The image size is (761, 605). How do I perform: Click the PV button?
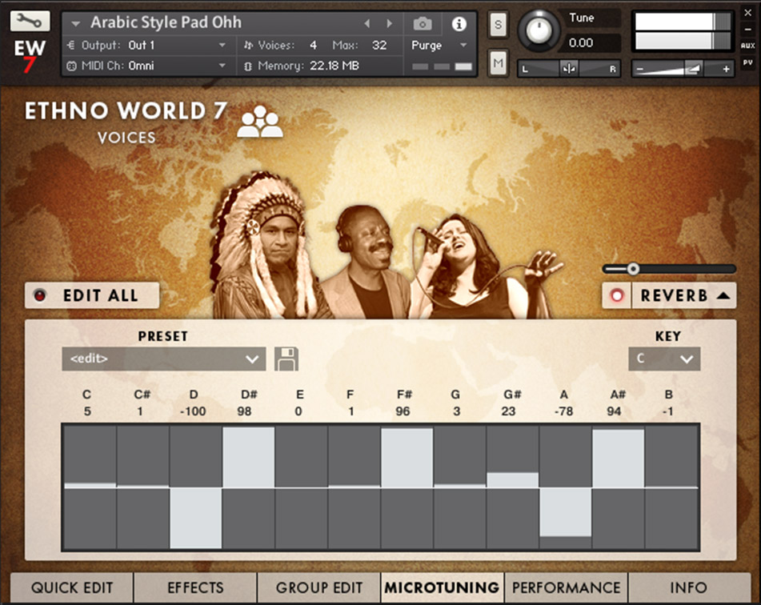(x=747, y=62)
